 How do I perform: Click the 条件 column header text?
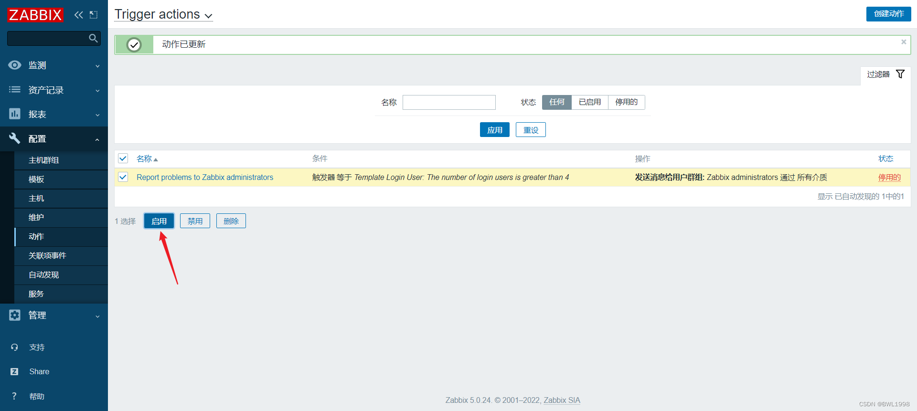[320, 158]
